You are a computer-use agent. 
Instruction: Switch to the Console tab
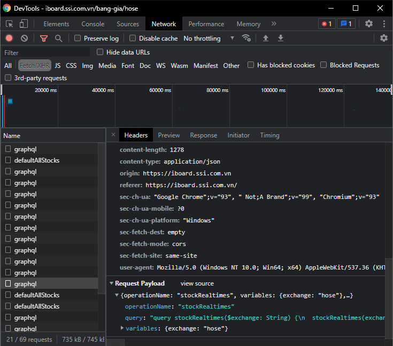click(x=93, y=24)
